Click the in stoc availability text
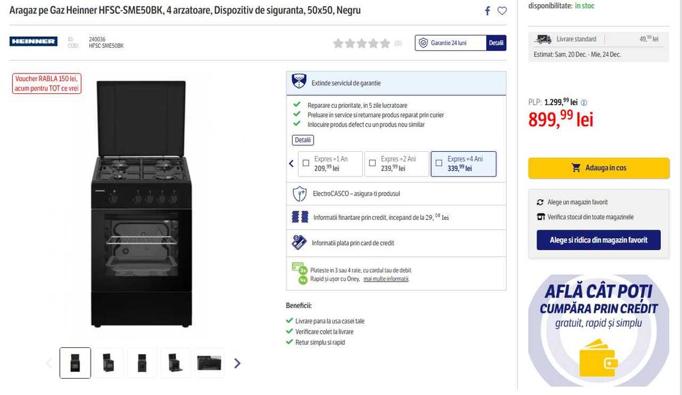Screen dimensions: 682x395 coord(584,5)
